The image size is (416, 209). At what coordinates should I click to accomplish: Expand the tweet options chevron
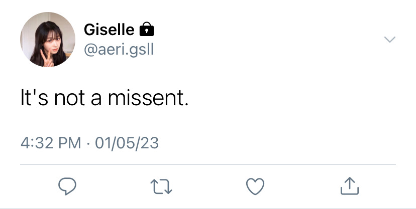coord(390,40)
